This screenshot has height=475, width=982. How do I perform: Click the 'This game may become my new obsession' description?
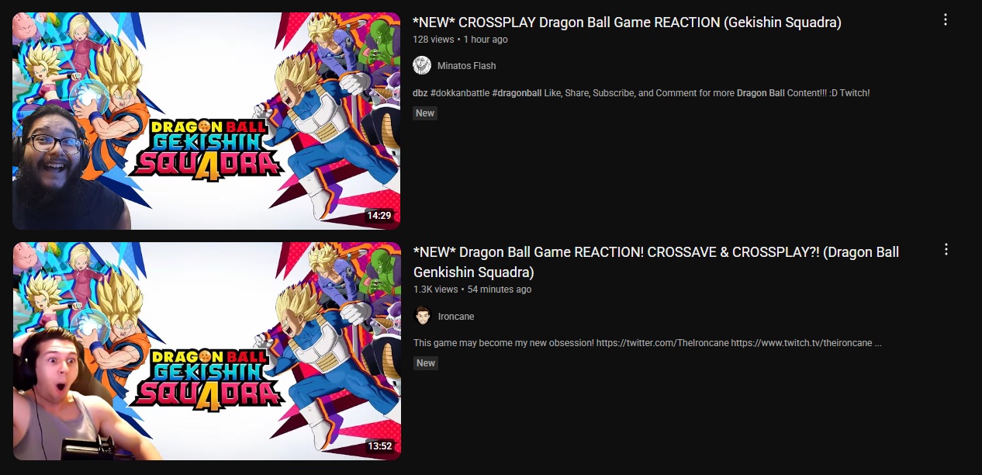pos(648,343)
